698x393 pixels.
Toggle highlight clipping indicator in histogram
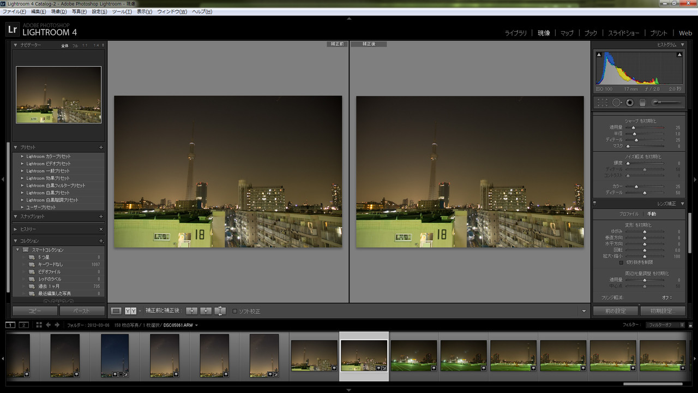click(x=679, y=55)
